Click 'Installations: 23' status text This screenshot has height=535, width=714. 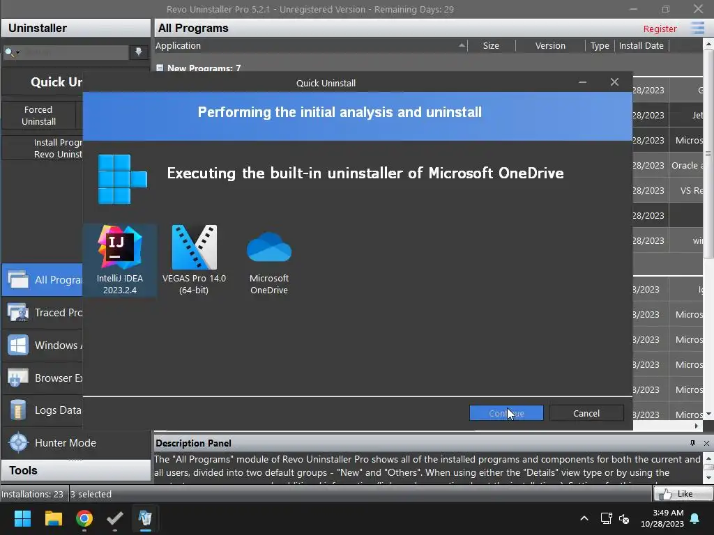coord(32,494)
